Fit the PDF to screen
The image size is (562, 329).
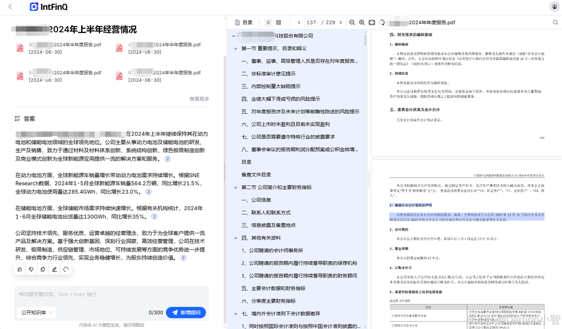click(372, 22)
